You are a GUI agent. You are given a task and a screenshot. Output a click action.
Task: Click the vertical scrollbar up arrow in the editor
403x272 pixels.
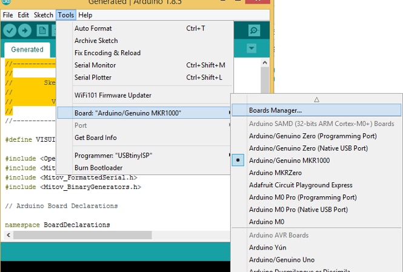pyautogui.click(x=265, y=62)
